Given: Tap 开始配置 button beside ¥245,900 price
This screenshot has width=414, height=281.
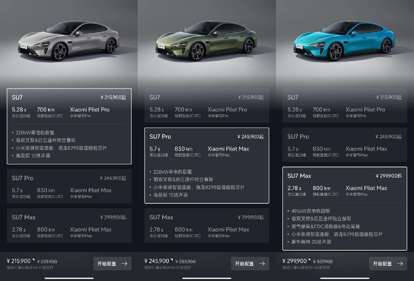Looking at the screenshot, I should 250,264.
